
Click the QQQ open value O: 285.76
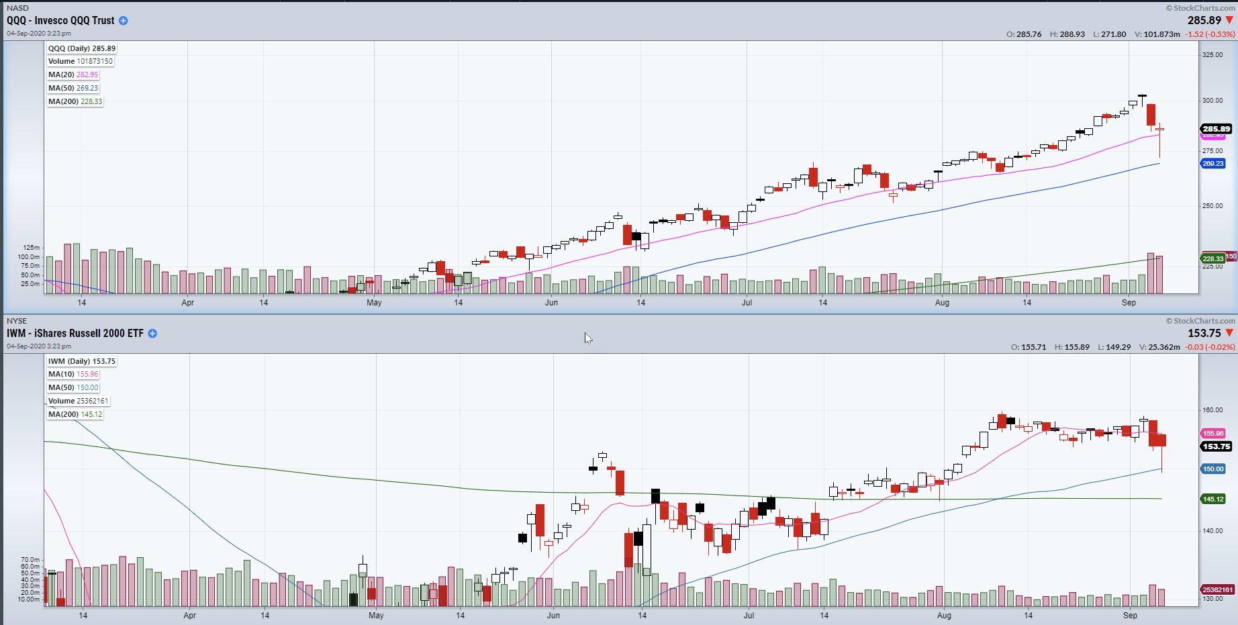(1025, 34)
